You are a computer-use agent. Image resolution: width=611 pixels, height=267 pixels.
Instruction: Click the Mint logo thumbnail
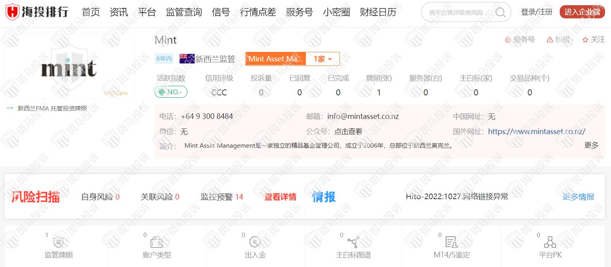click(x=69, y=67)
